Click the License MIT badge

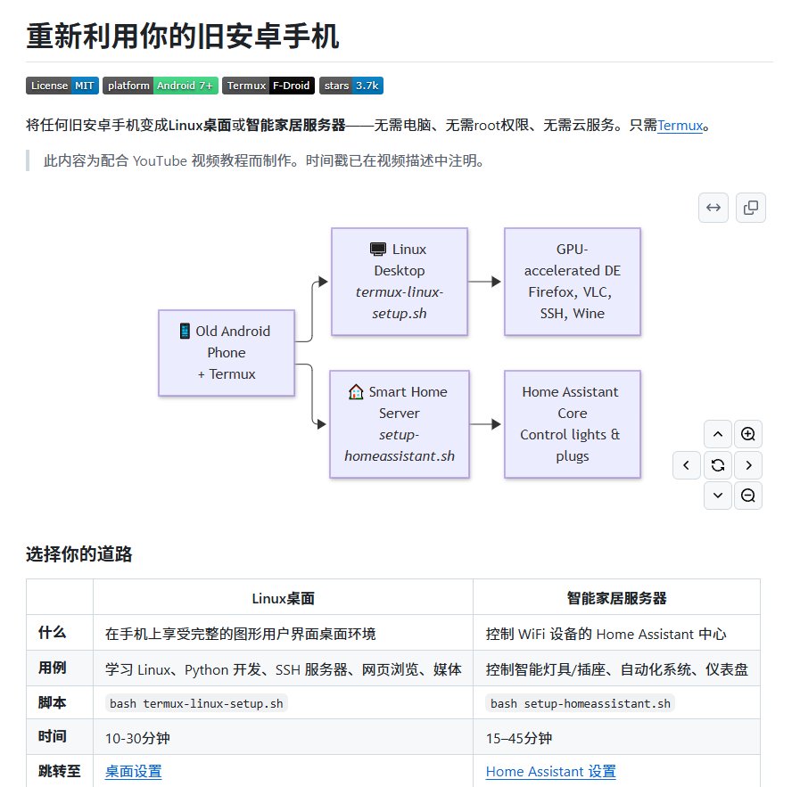pos(62,86)
